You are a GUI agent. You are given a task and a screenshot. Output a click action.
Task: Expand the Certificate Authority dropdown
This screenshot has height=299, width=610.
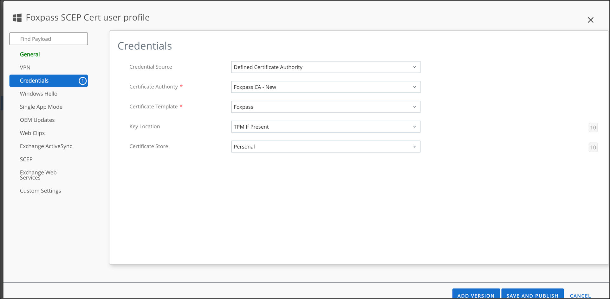click(x=325, y=87)
